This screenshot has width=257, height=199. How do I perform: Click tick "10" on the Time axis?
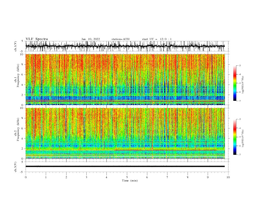point(228,177)
